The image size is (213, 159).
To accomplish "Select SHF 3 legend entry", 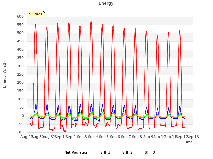I will tap(146, 152).
